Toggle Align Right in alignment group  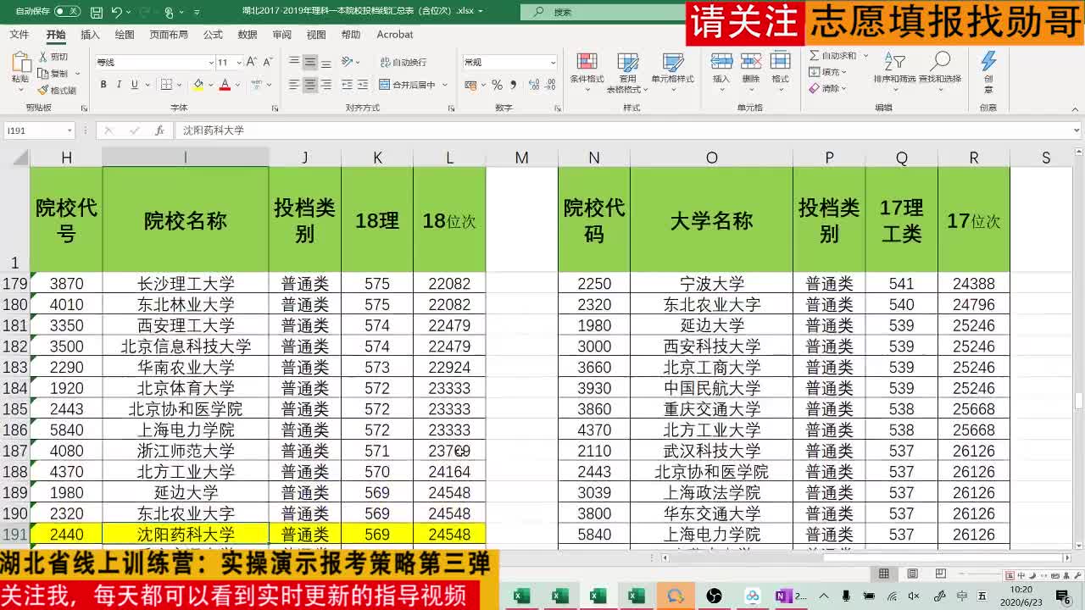[325, 85]
